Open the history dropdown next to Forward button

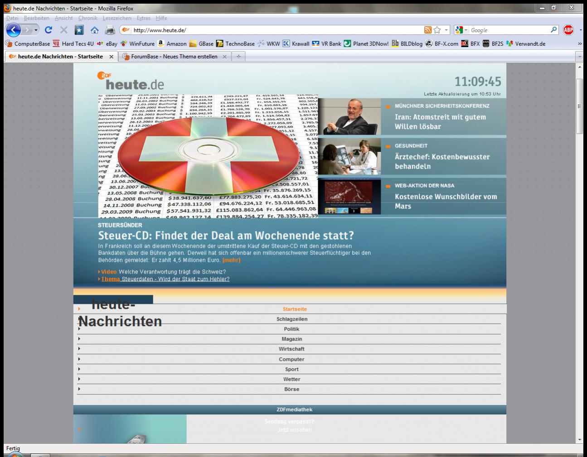(x=36, y=30)
